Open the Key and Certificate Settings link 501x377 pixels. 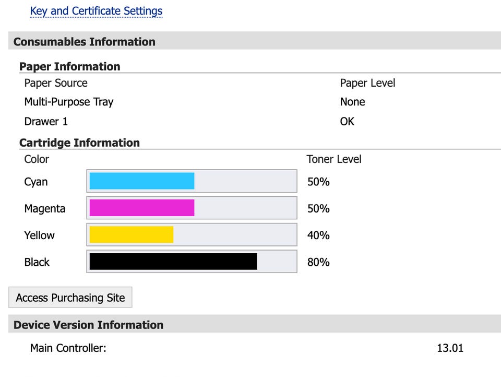point(96,11)
